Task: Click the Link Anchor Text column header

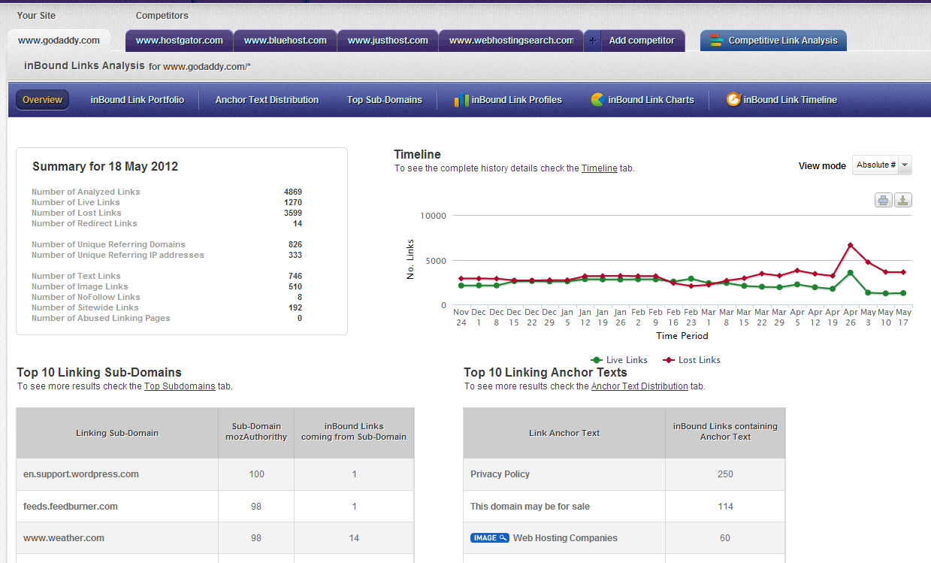Action: tap(564, 433)
